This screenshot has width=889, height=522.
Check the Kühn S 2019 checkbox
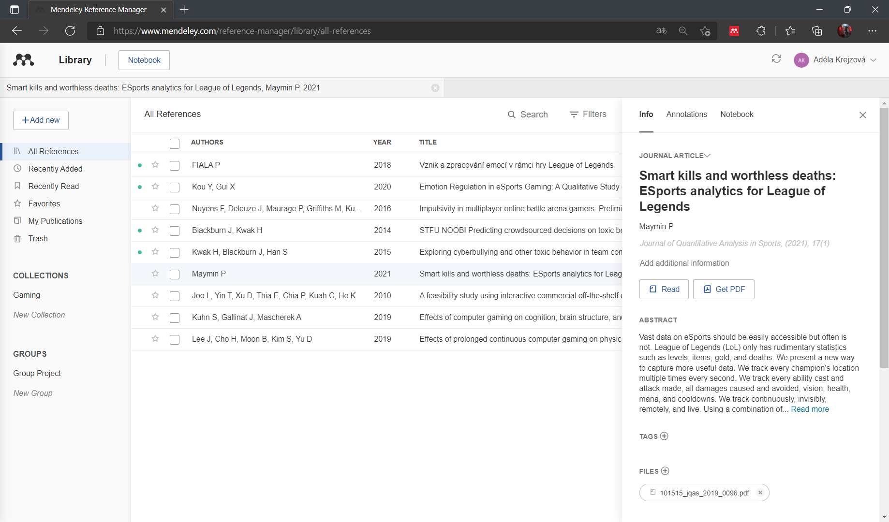(x=175, y=318)
